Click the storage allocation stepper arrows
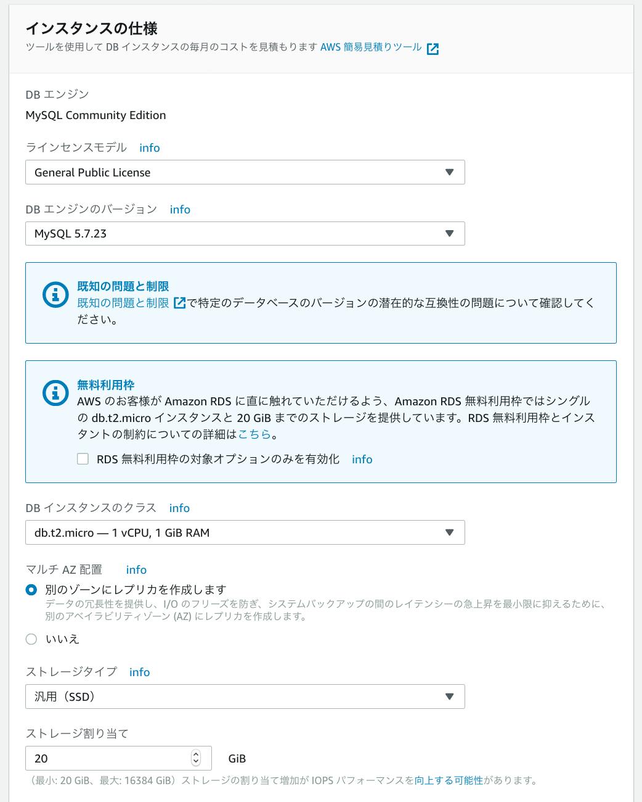Screen dimensions: 642x802 (196, 758)
